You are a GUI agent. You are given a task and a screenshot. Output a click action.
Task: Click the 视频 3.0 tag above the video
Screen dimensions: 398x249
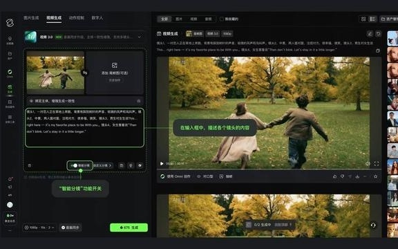(212, 33)
